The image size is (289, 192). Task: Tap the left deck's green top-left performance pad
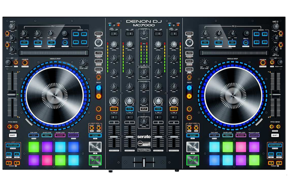point(33,147)
